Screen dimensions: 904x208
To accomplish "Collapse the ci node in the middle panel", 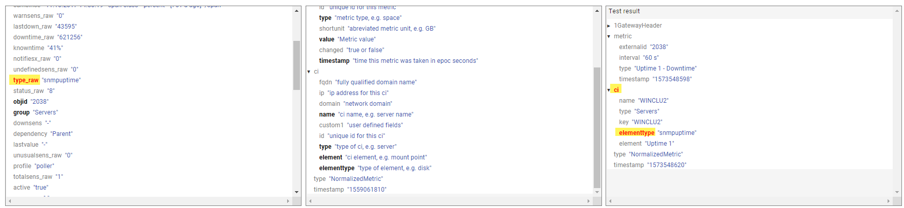I will coord(309,72).
